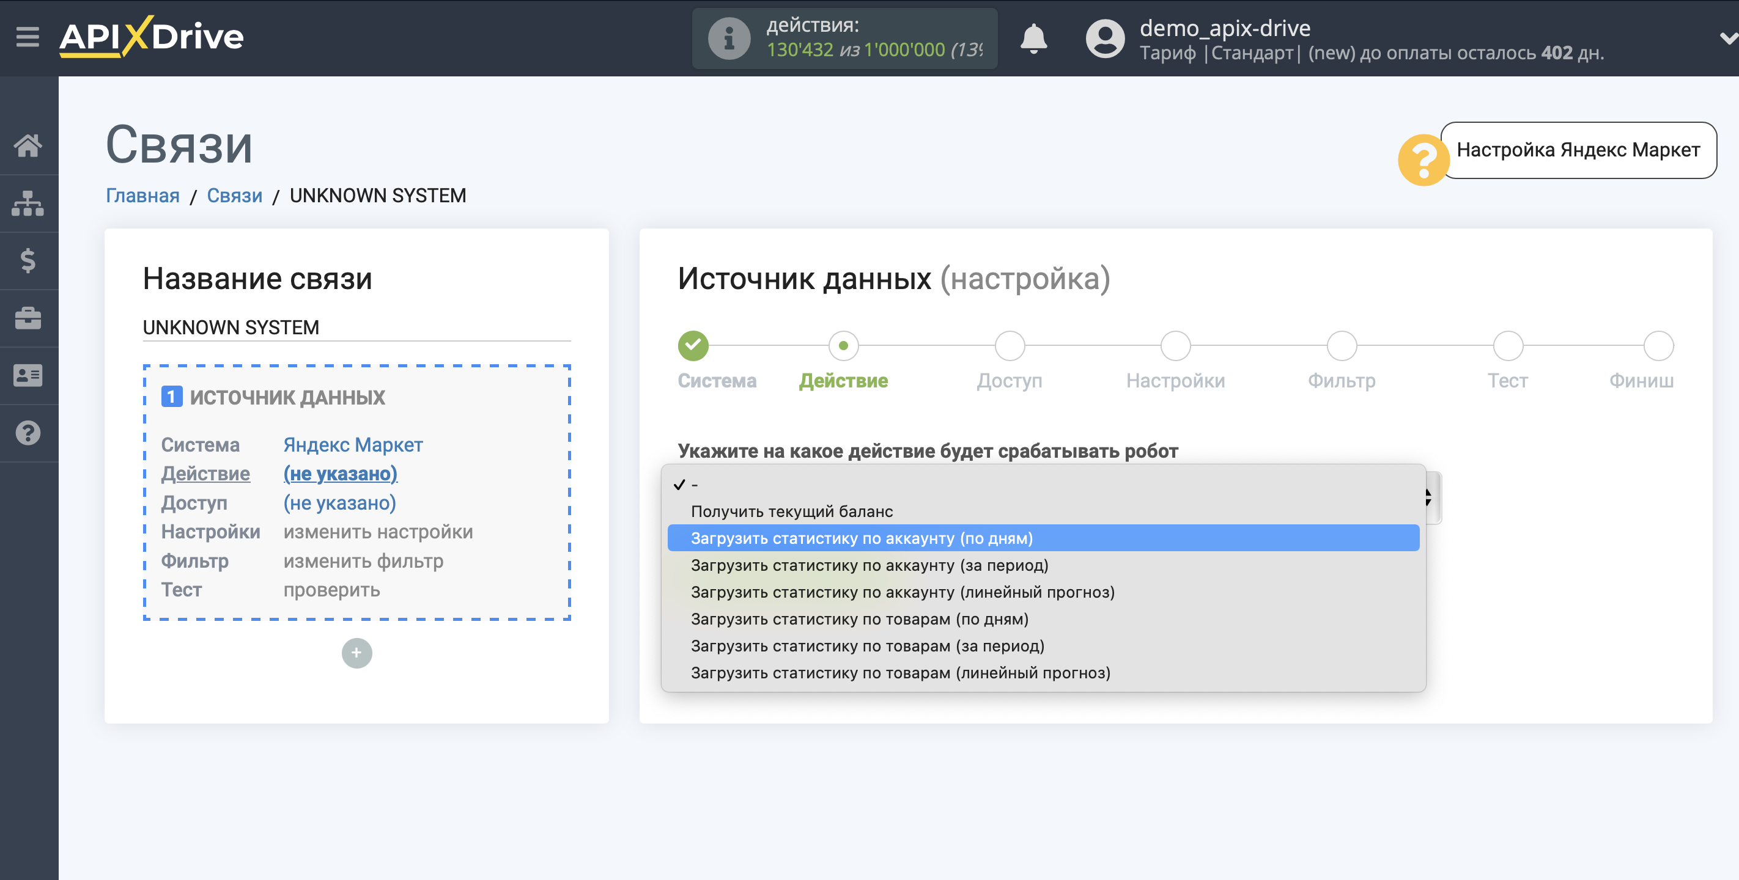Click the action select dropdown arrows

click(x=1429, y=497)
